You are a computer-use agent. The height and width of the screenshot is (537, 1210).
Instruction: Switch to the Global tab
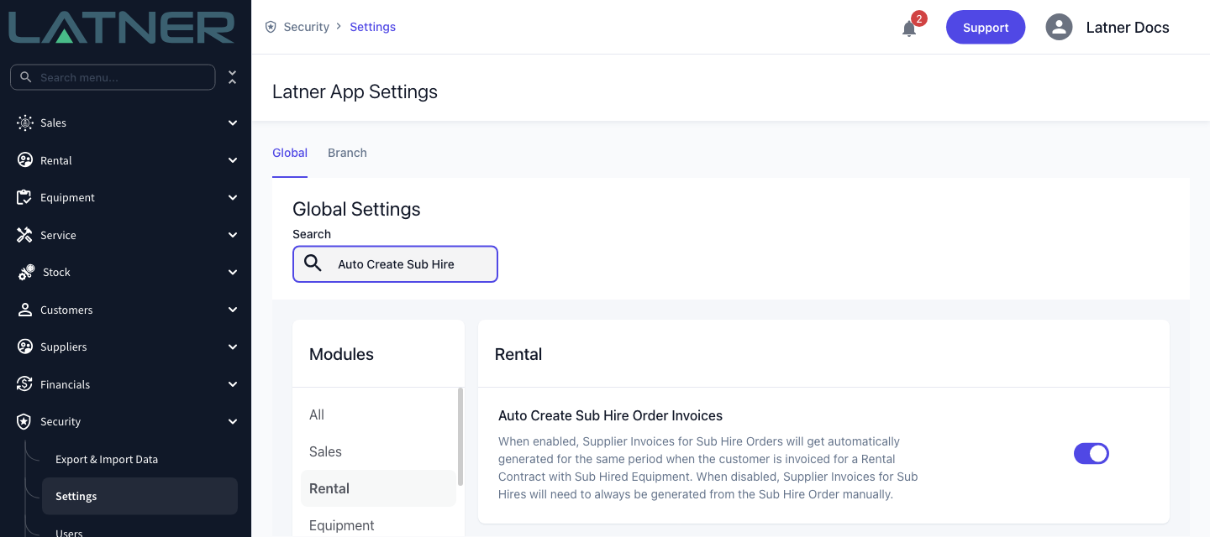[x=290, y=153]
